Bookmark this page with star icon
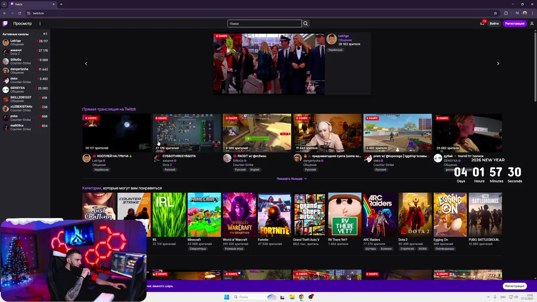Screen dimensions: 537x302 tap(495, 13)
